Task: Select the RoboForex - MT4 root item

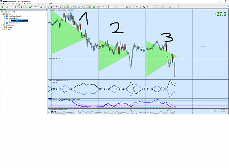Action: [9, 12]
